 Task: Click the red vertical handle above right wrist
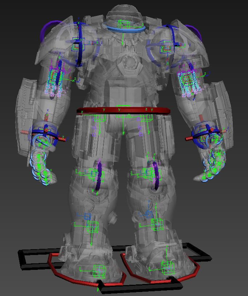[x=201, y=118]
